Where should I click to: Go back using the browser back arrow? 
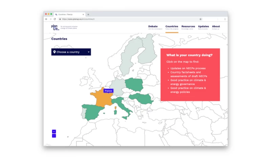tap(47, 19)
